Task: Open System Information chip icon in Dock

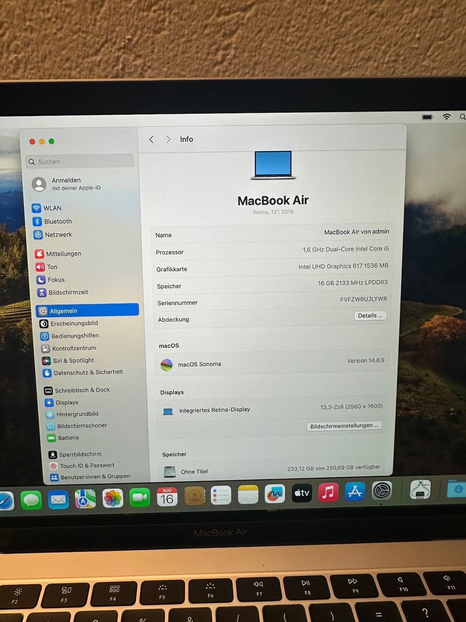Action: (420, 489)
